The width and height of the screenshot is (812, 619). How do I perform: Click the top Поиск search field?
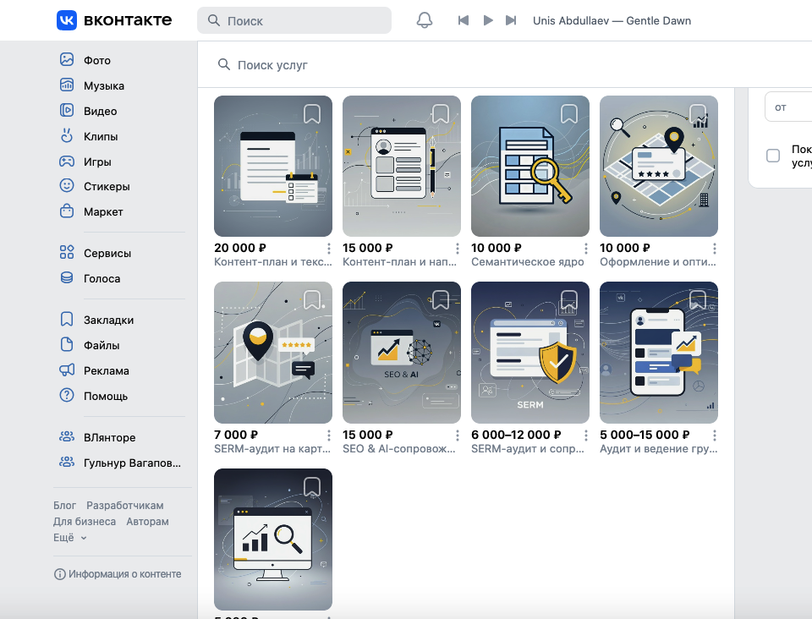click(294, 20)
